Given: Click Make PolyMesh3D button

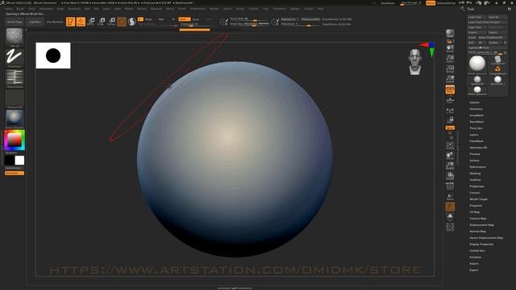Looking at the screenshot, I should coord(493,38).
